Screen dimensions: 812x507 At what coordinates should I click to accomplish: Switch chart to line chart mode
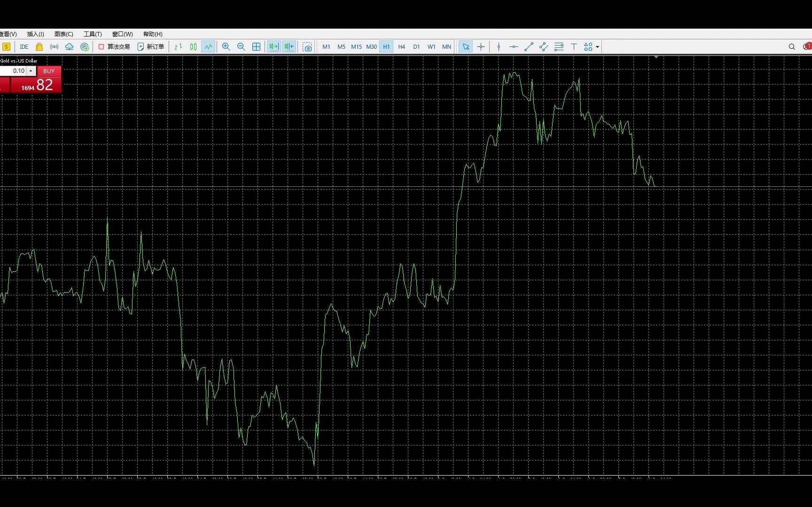tap(208, 46)
